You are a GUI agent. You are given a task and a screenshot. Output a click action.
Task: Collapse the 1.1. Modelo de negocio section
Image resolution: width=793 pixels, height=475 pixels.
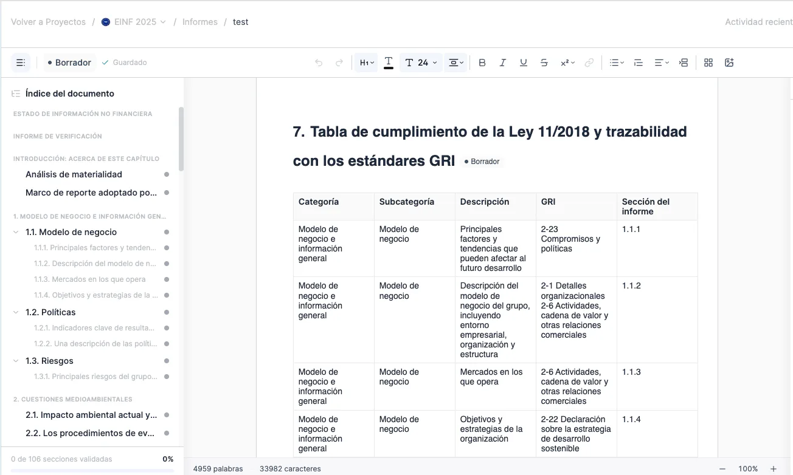click(16, 232)
